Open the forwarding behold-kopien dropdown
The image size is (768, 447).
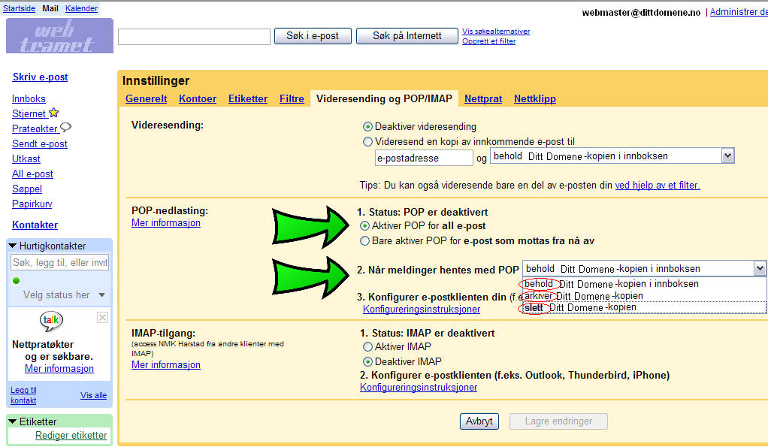(612, 156)
